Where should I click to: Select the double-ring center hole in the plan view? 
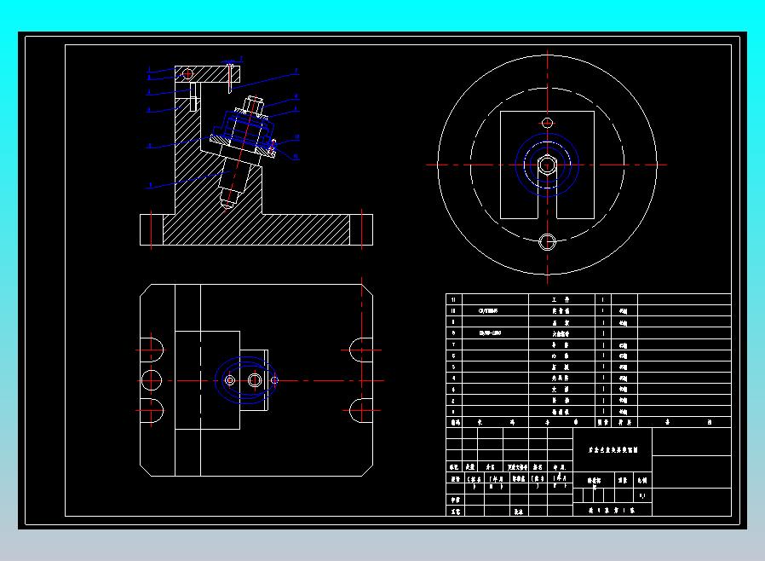click(255, 380)
